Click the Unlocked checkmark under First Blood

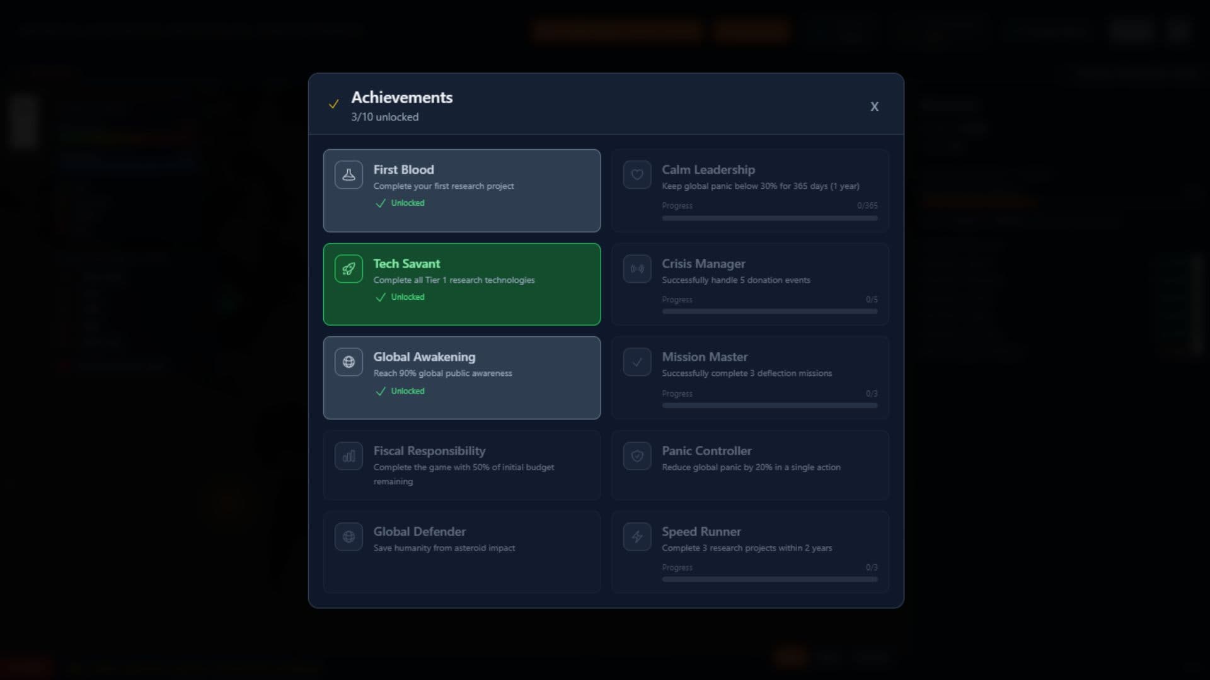pos(380,203)
